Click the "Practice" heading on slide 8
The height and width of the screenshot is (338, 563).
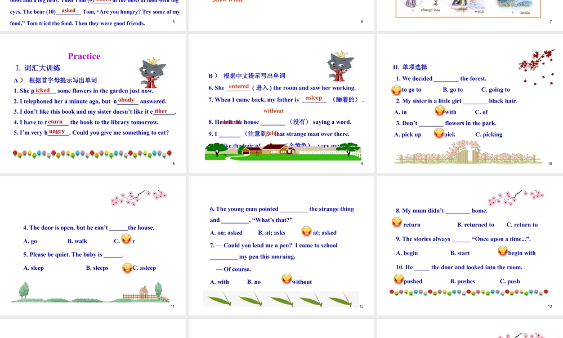tap(84, 56)
